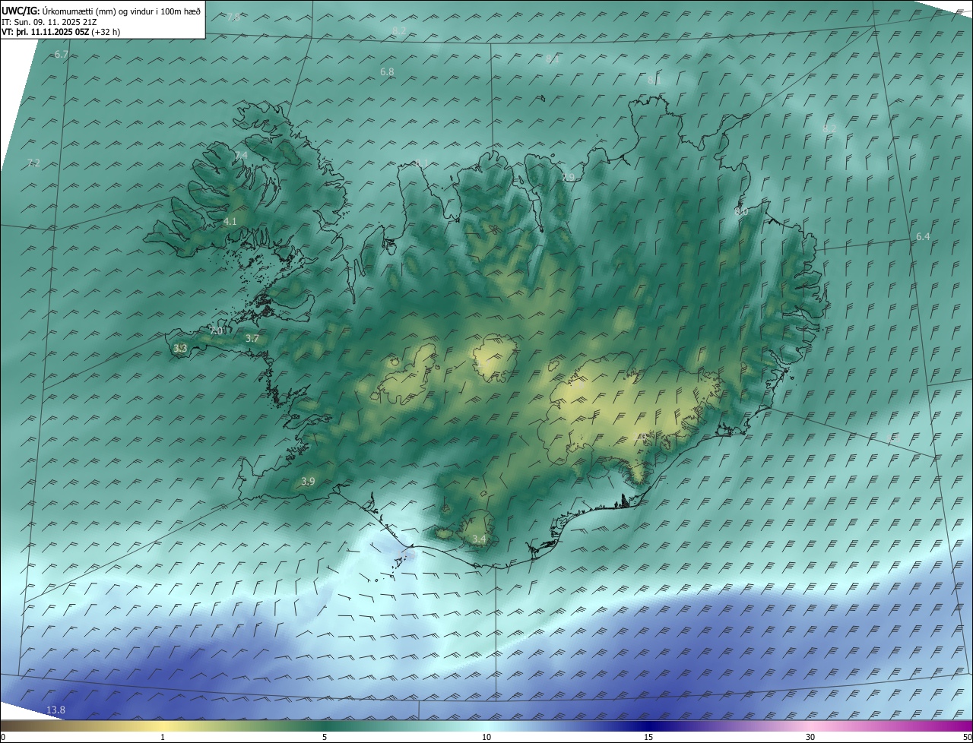Select the 3.9 value label
Image resolution: width=973 pixels, height=743 pixels.
[x=308, y=482]
